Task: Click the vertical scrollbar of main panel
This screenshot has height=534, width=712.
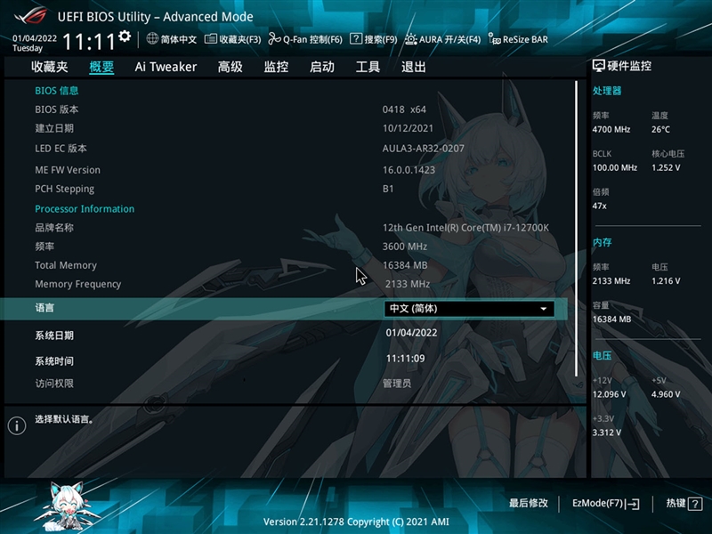Action: [576, 214]
